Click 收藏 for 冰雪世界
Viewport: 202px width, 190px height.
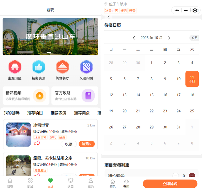[68, 144]
